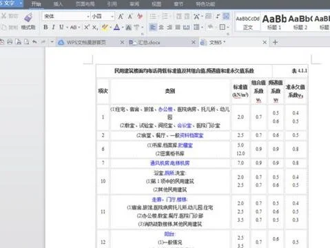Select Distributed alignment
The height and width of the screenshot is (248, 330).
(x=186, y=28)
